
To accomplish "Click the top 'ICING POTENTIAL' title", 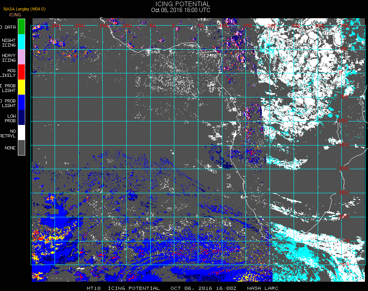I will 182,4.
